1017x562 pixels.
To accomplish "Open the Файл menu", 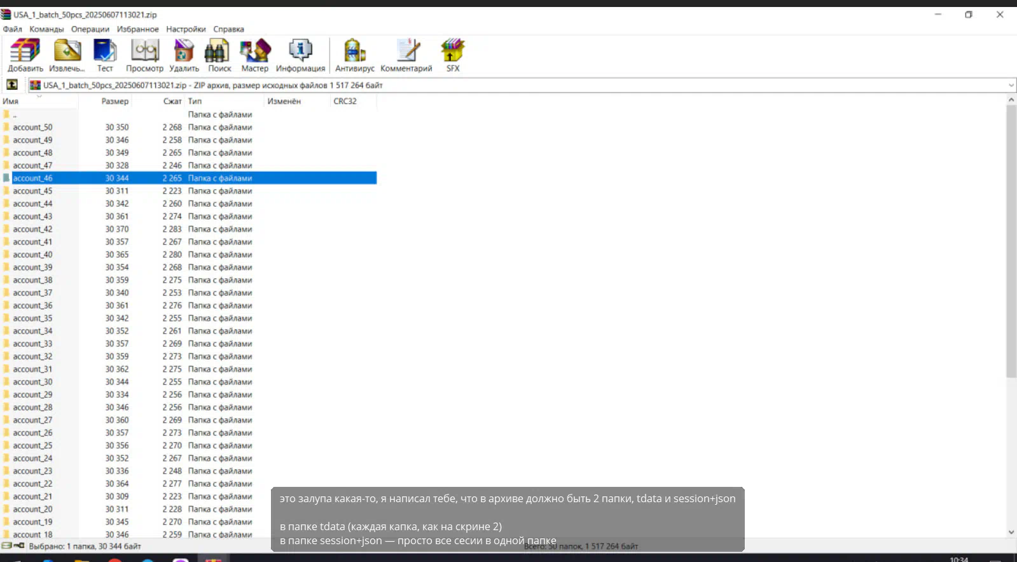I will (12, 29).
